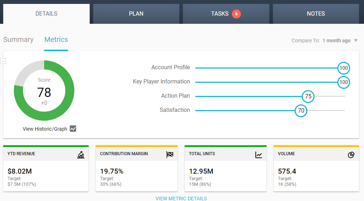This screenshot has height=201, width=364.
Task: Click the Volume pie chart icon
Action: [x=351, y=155]
